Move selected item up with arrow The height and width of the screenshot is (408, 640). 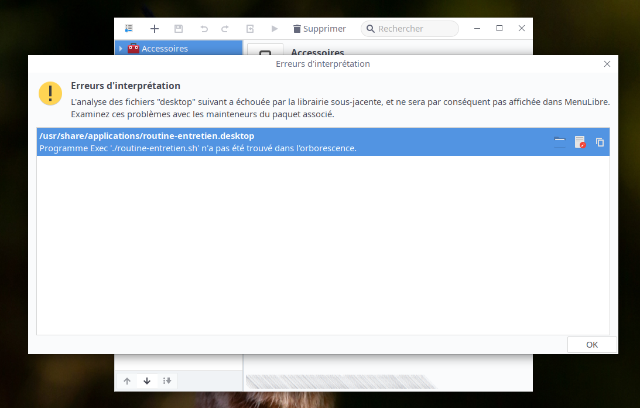(127, 381)
